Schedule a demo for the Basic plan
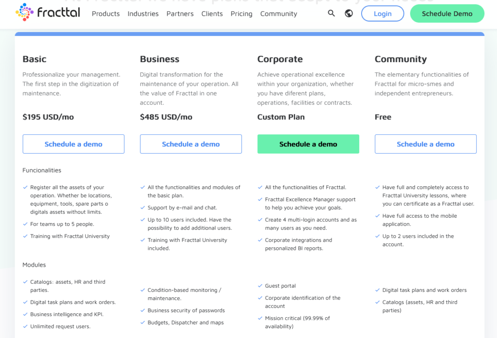 pos(74,144)
